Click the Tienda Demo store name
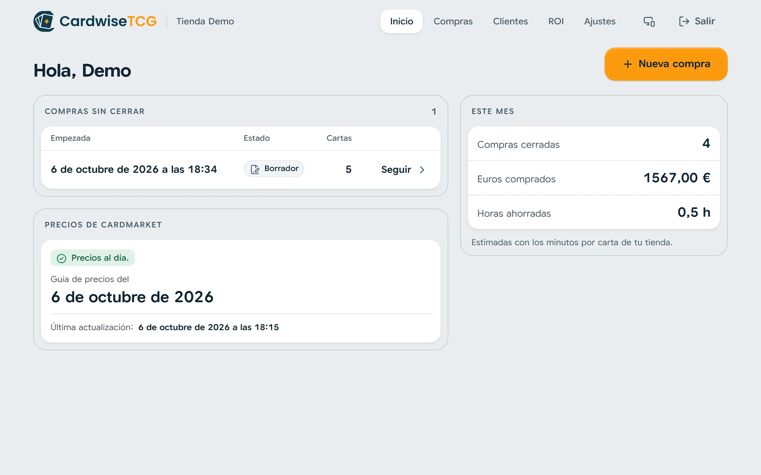This screenshot has width=761, height=475. coord(205,21)
